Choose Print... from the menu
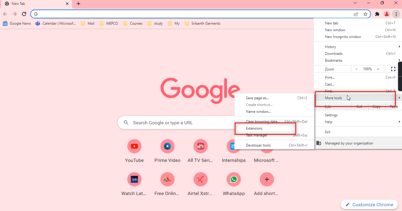 click(358, 77)
